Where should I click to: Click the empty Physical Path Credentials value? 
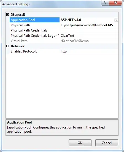[89, 30]
